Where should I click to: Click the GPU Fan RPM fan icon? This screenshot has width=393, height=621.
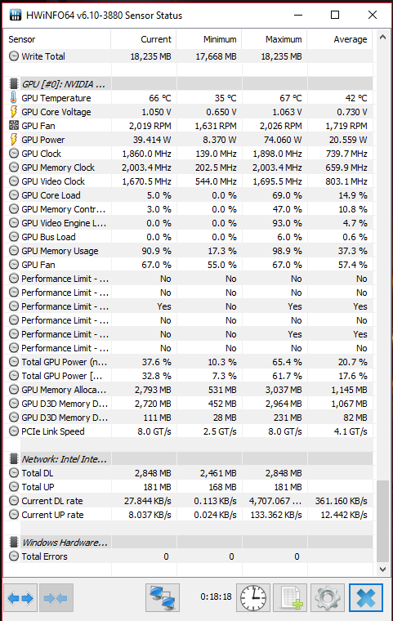coord(13,126)
